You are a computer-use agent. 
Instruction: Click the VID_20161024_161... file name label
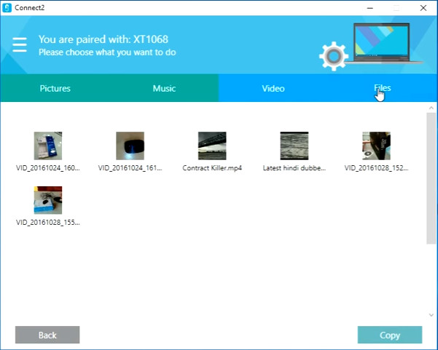tap(130, 168)
